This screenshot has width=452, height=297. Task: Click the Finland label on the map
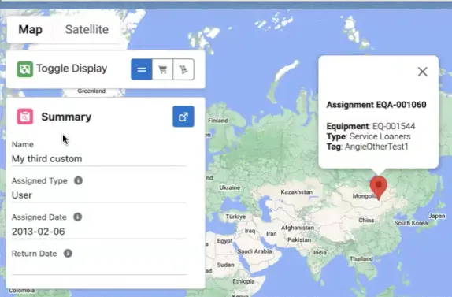[218, 121]
